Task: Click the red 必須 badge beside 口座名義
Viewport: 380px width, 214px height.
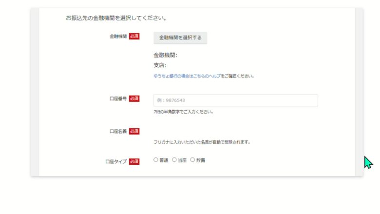Action: (134, 131)
